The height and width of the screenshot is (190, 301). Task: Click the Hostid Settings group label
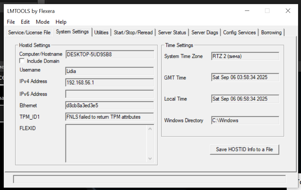pos(34,45)
